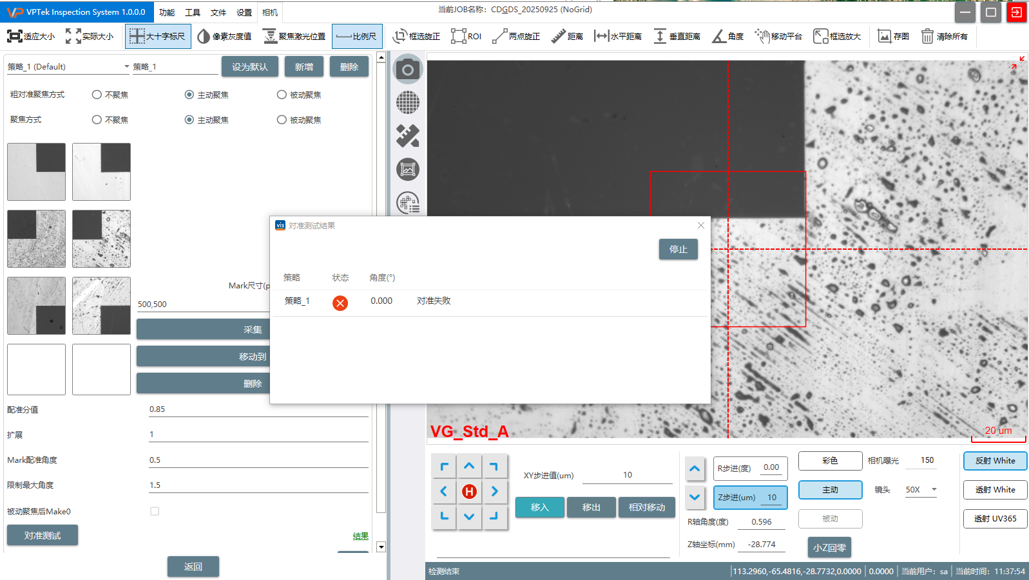This screenshot has width=1029, height=580.
Task: Click the left panel vertical scrollbar down arrow
Action: coord(381,547)
